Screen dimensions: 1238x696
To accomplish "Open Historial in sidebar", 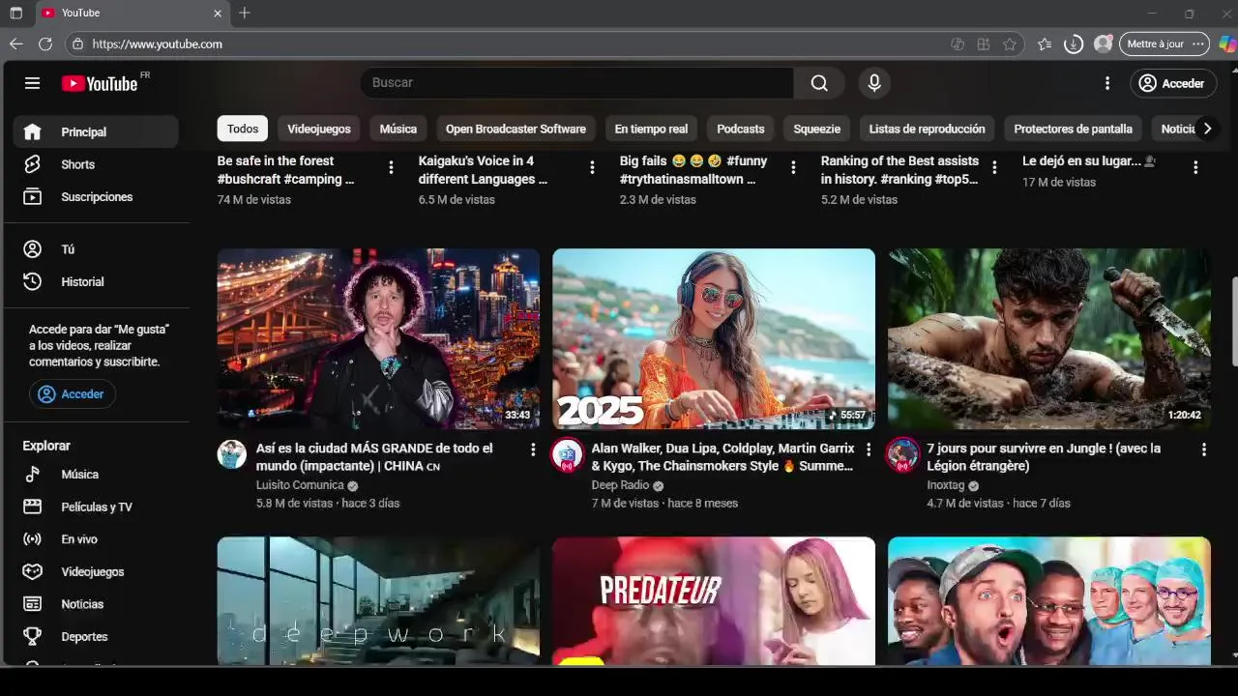I will coord(96,281).
